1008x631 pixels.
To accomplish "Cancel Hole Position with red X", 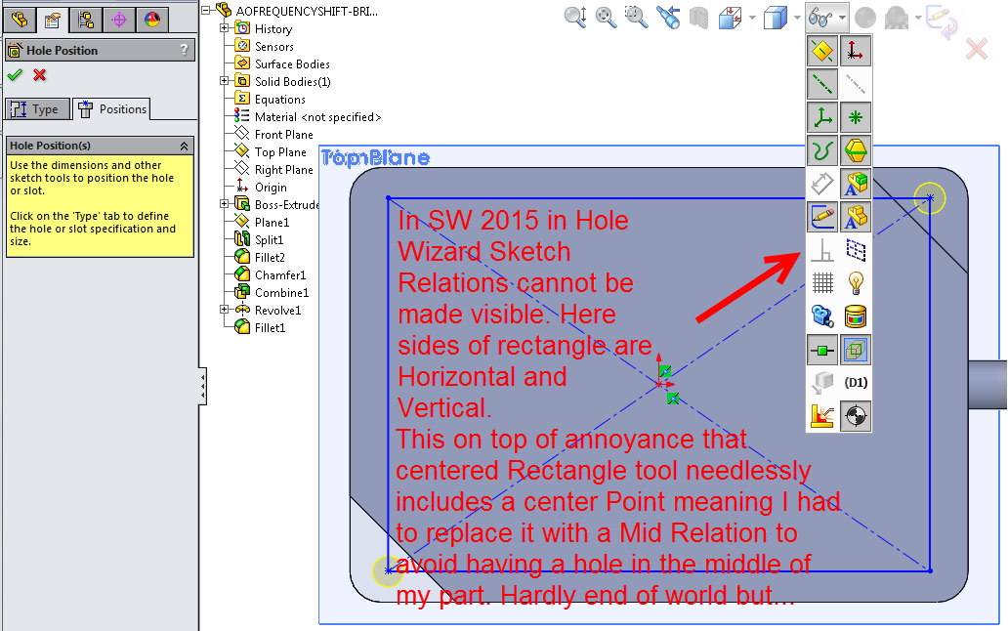I will click(40, 75).
